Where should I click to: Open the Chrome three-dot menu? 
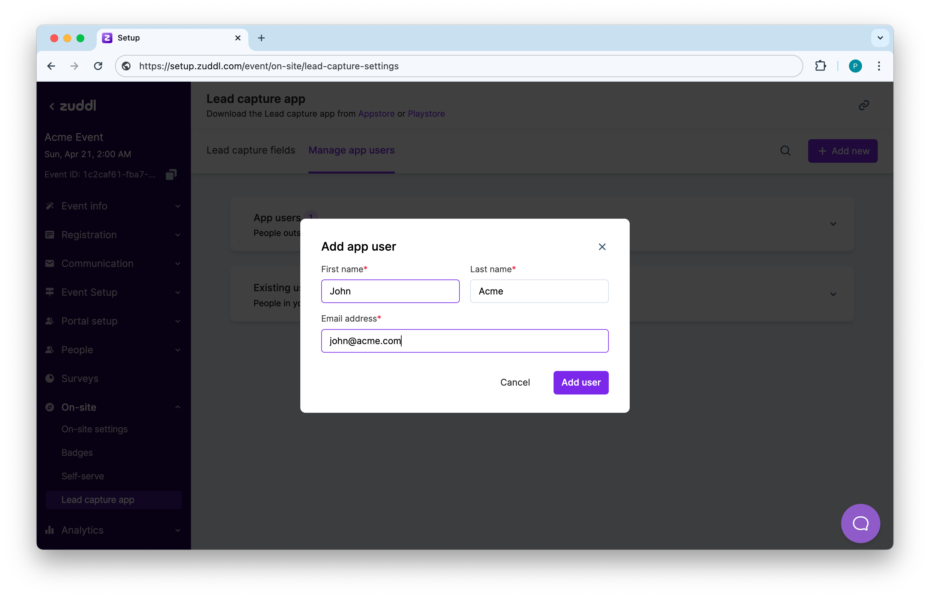[879, 66]
